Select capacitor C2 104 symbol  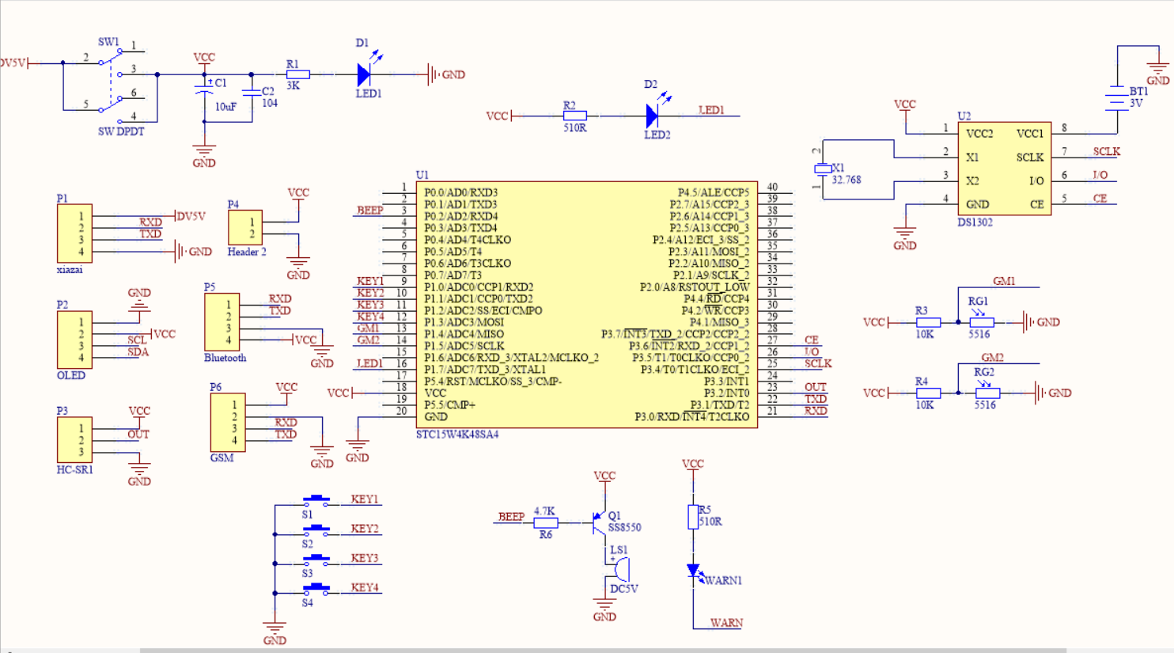click(252, 93)
